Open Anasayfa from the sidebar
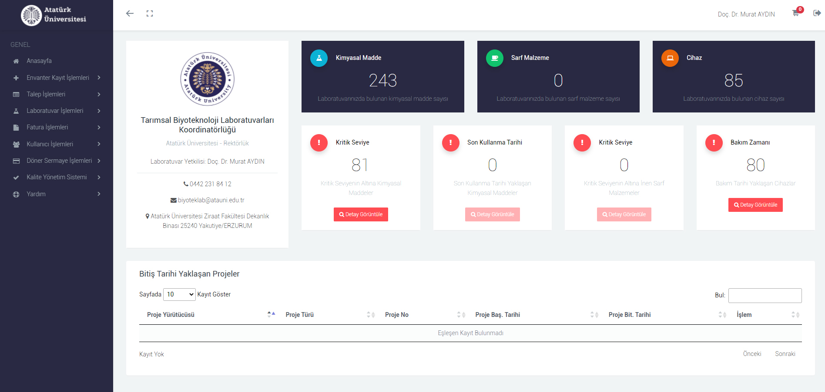Viewport: 825px width, 392px height. (39, 61)
